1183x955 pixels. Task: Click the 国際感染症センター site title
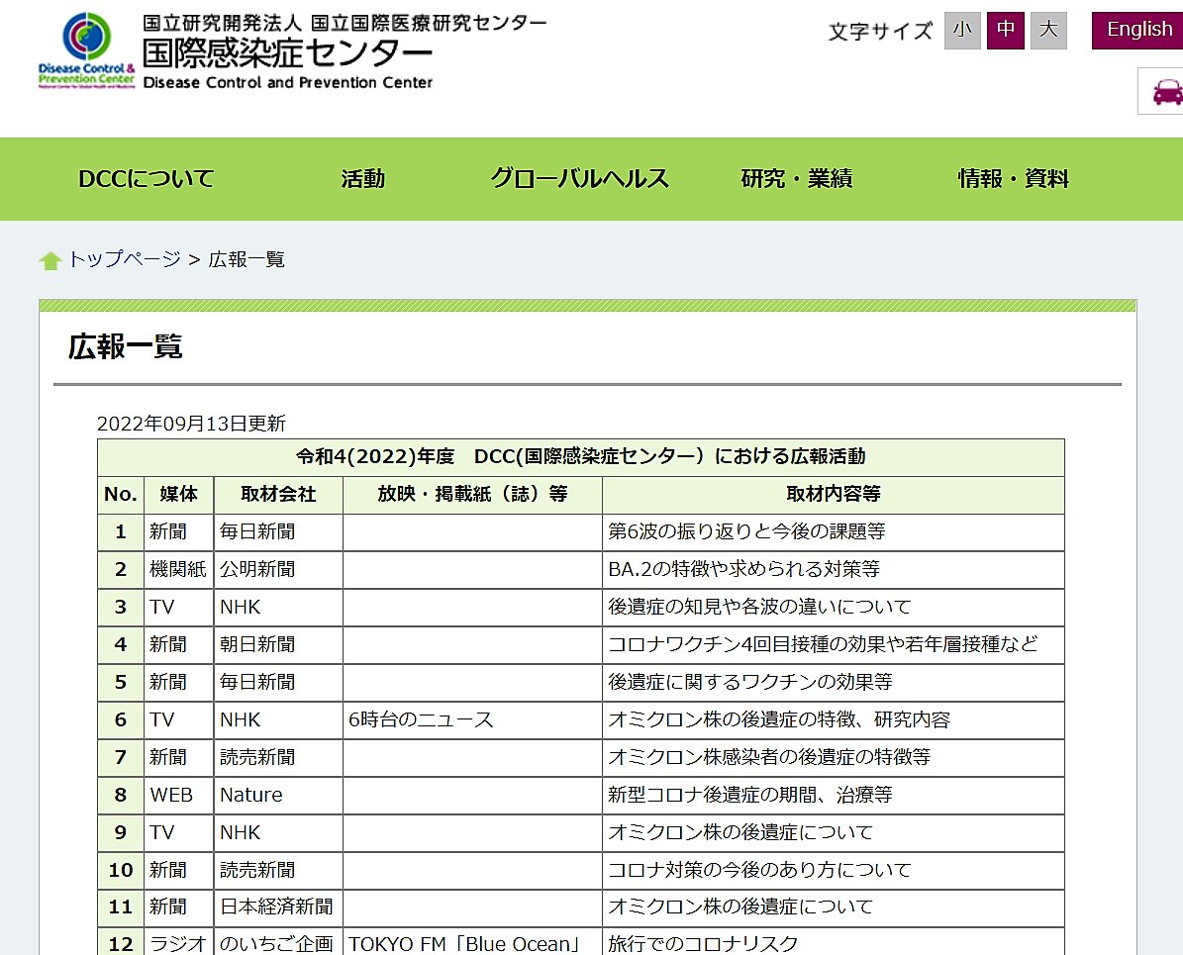[x=287, y=52]
